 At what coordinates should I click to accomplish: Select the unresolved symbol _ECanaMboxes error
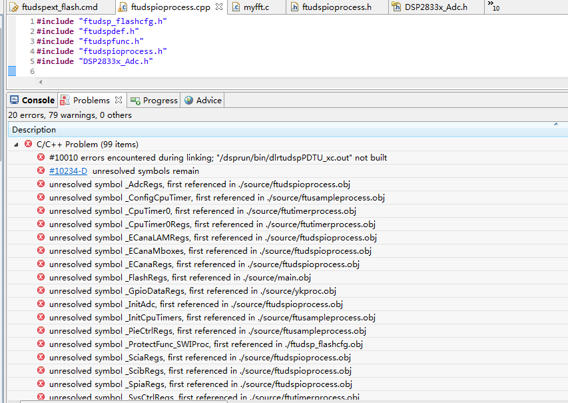(288, 250)
